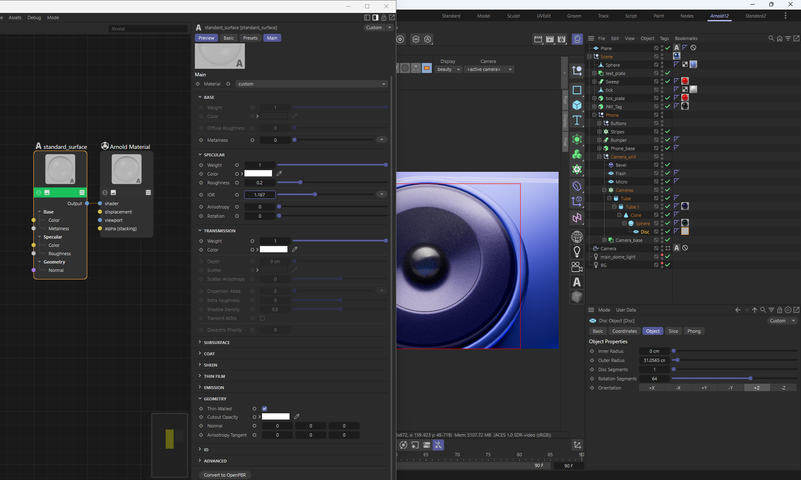Screen dimensions: 801x480
Task: Set disc Orientation to +X
Action: pos(652,388)
